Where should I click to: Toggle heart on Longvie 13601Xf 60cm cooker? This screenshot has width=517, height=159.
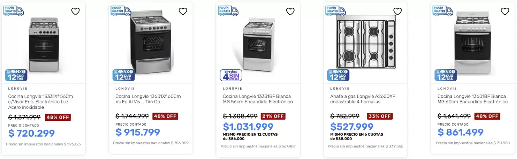pos(183,12)
